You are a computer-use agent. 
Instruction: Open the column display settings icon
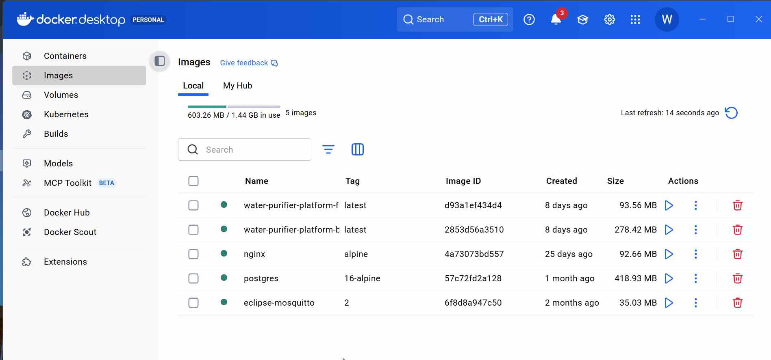pos(358,149)
